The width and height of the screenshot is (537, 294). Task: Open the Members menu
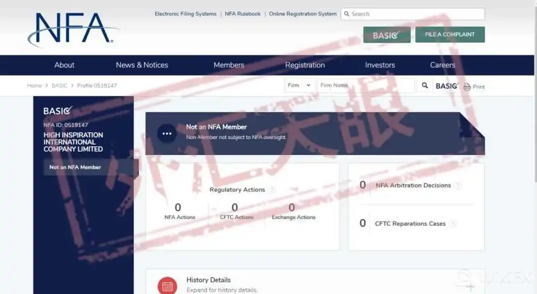[229, 65]
